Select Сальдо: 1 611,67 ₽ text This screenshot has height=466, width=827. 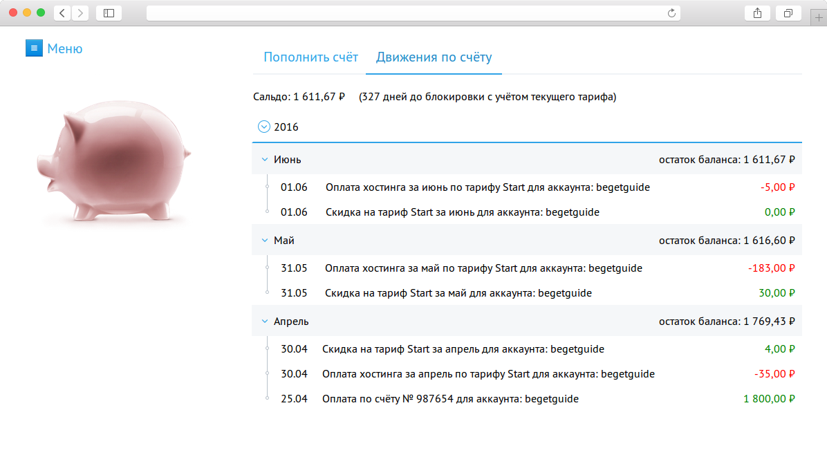(x=299, y=97)
